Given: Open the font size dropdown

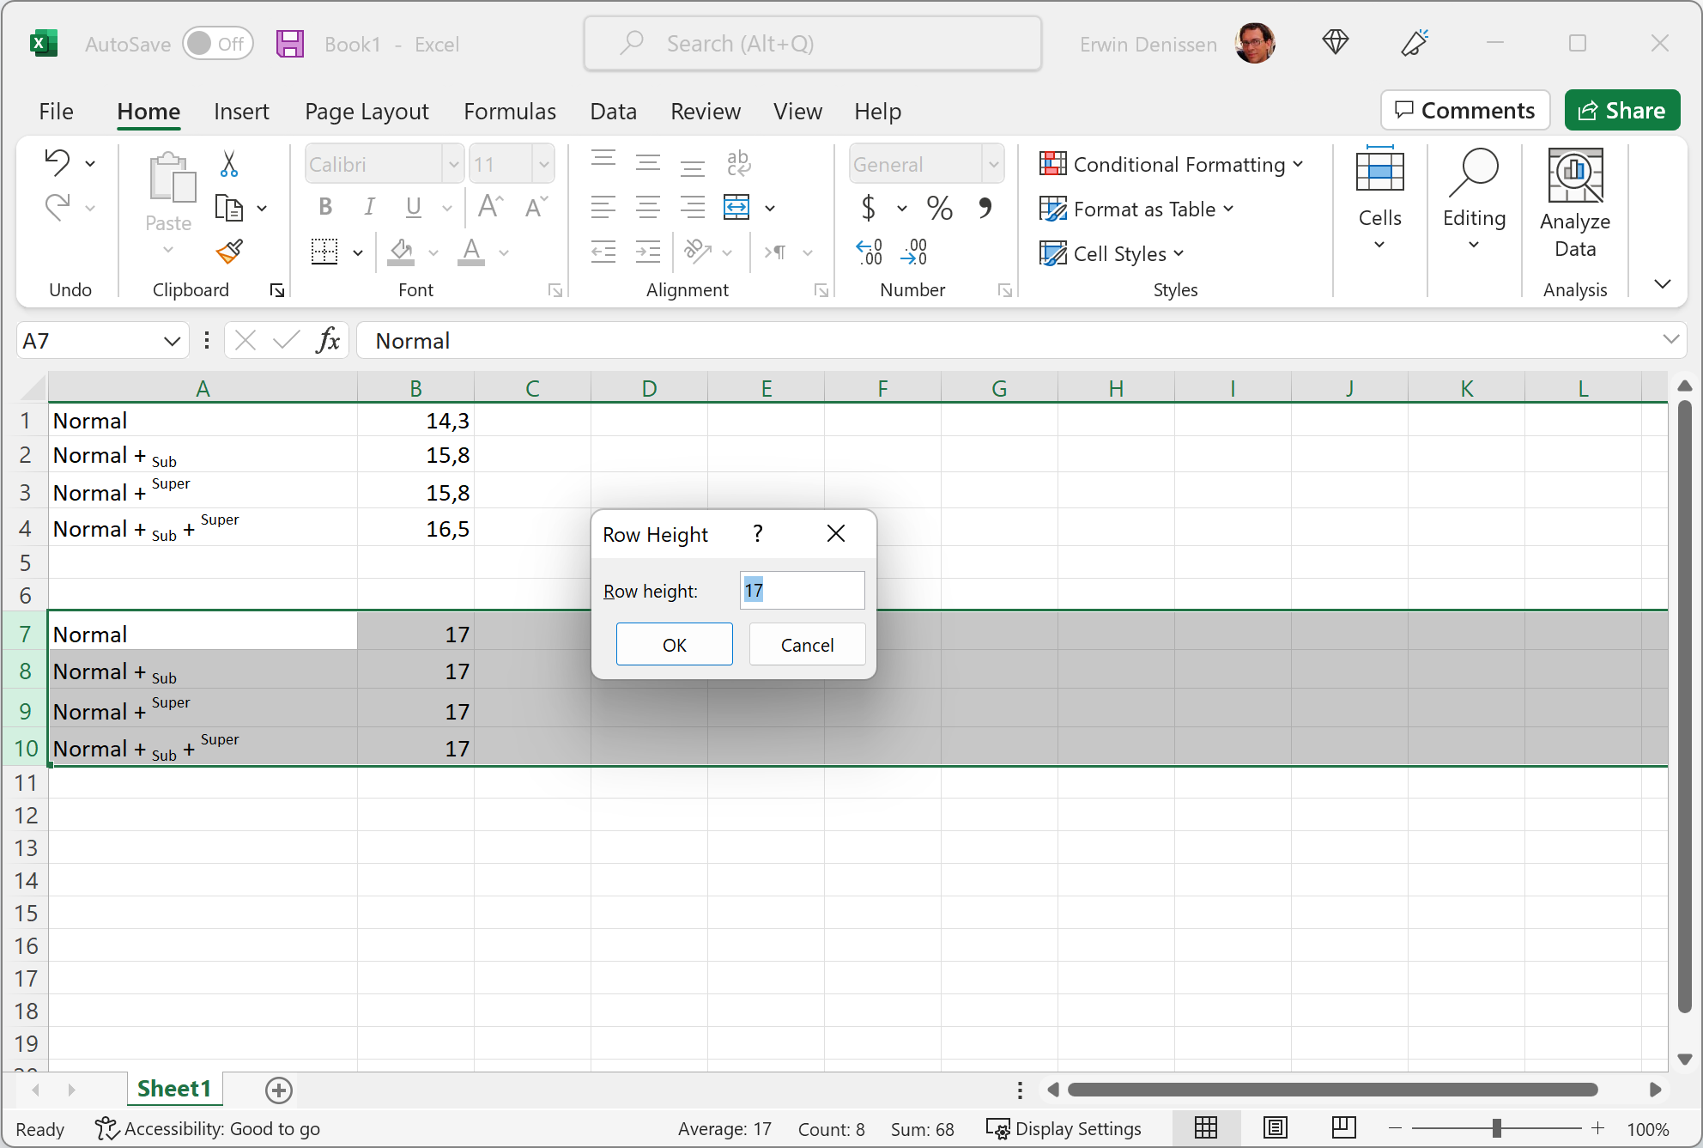Looking at the screenshot, I should click(x=543, y=164).
